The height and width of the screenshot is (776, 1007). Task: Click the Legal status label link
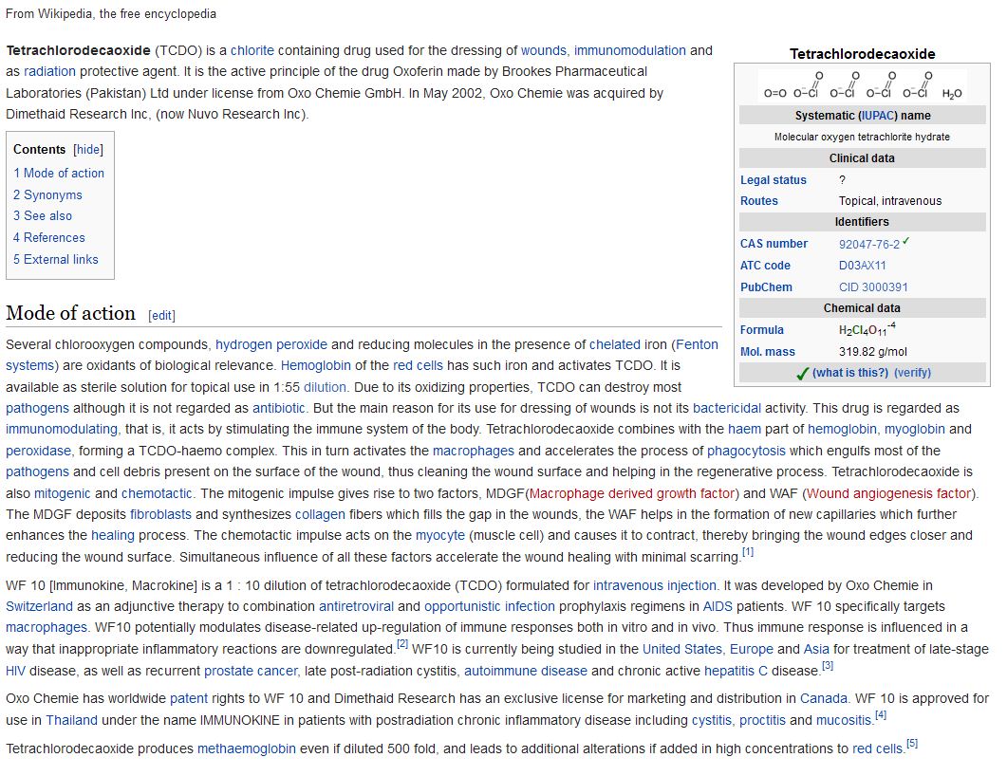click(773, 180)
